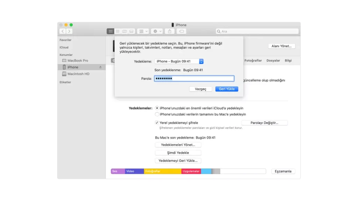Click the iCloud sidebar heading
Viewport: 358px width, 201px height.
(64, 47)
